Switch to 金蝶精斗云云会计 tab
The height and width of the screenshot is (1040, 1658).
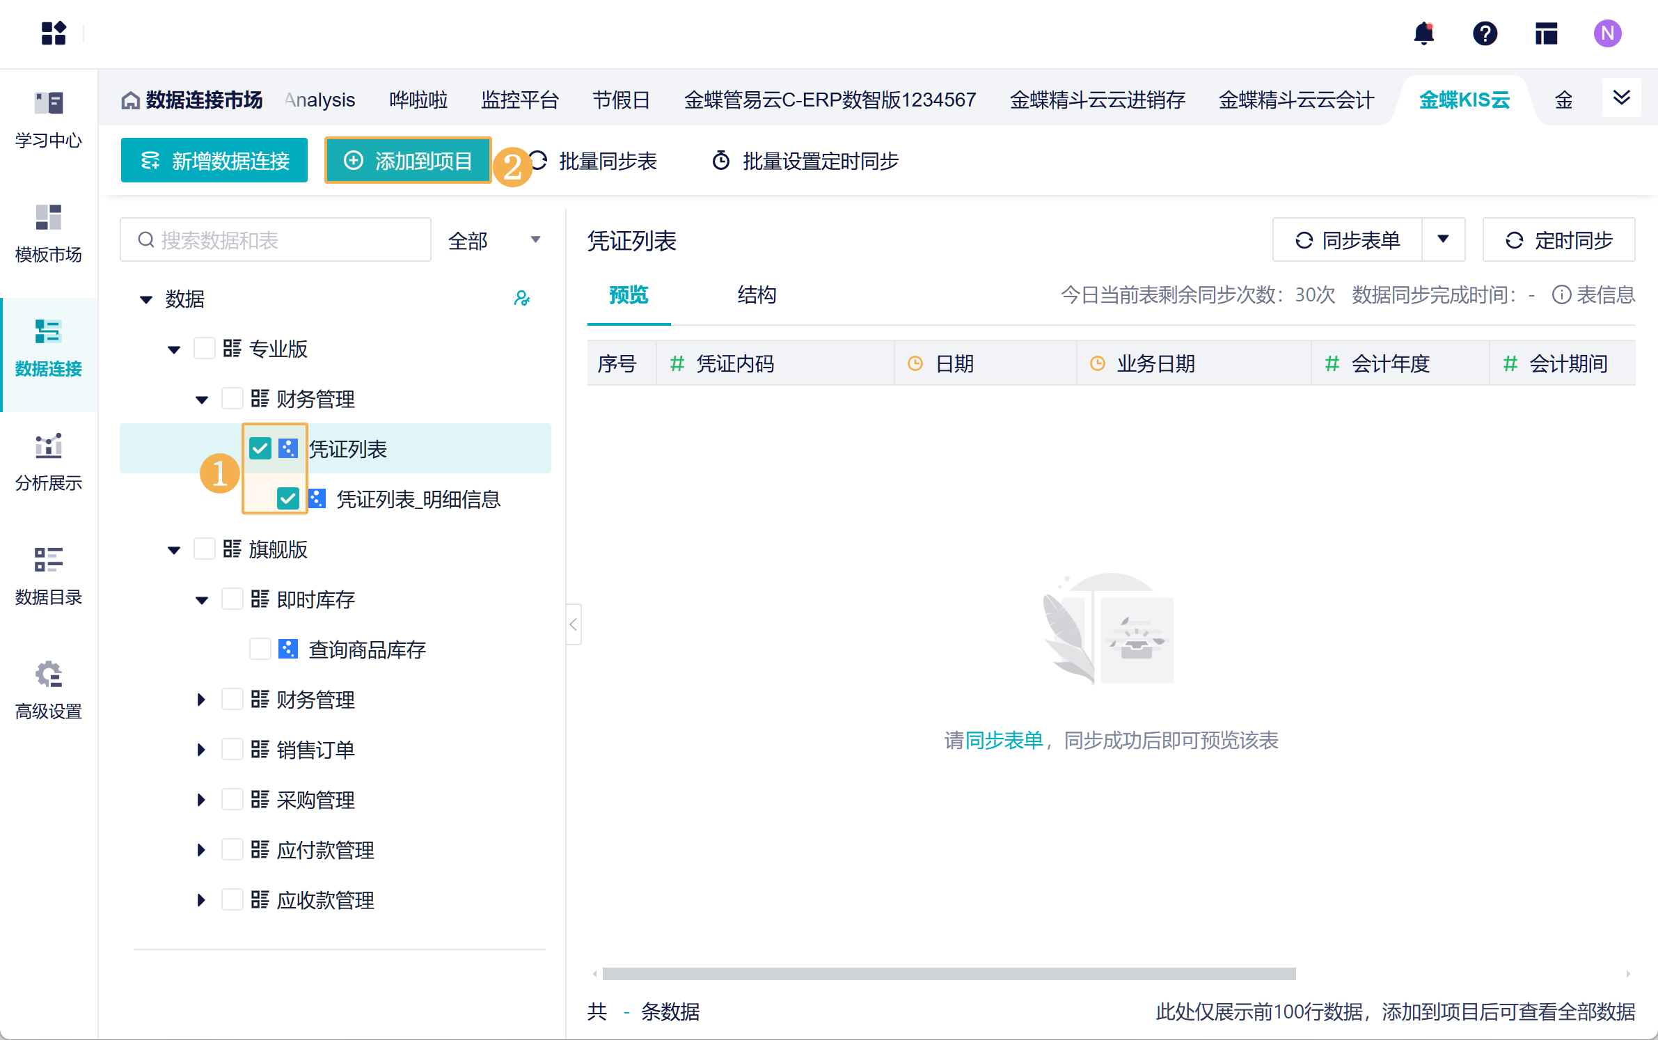pos(1296,100)
